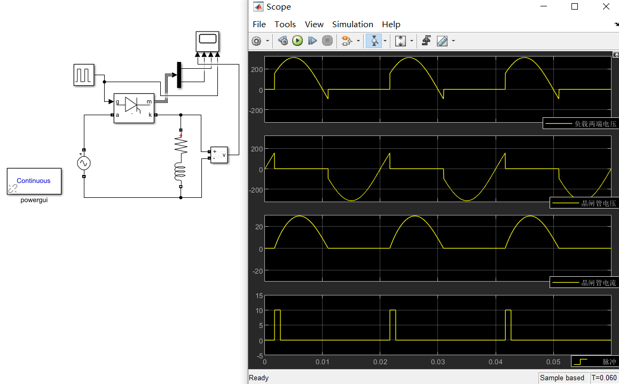Select the pulse generator block
This screenshot has height=384, width=619.
click(84, 75)
